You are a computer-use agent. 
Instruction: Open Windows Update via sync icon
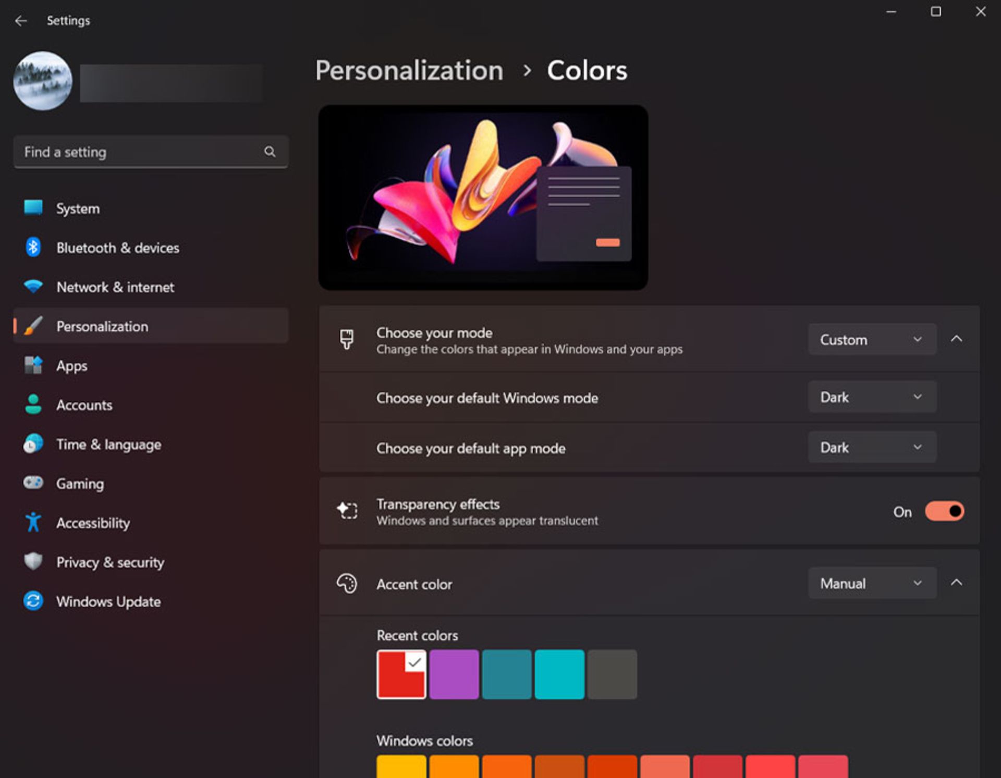(x=33, y=601)
